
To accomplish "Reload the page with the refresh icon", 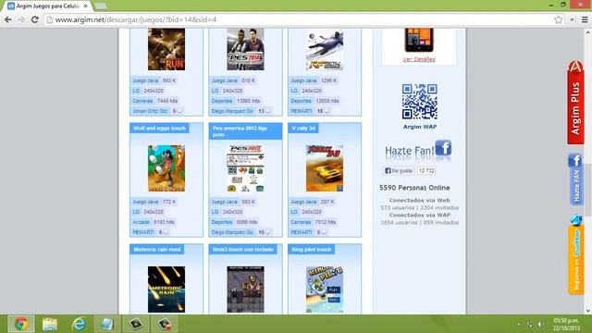I will [35, 19].
